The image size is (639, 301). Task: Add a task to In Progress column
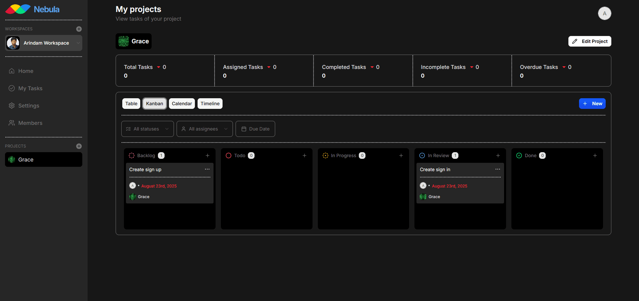click(x=401, y=155)
